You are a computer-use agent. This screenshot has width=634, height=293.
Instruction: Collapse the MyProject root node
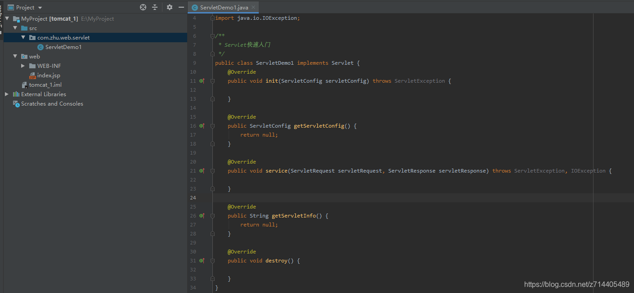(x=7, y=19)
